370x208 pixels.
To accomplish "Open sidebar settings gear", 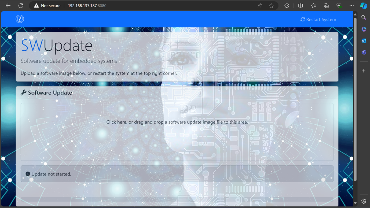I will tap(364, 201).
